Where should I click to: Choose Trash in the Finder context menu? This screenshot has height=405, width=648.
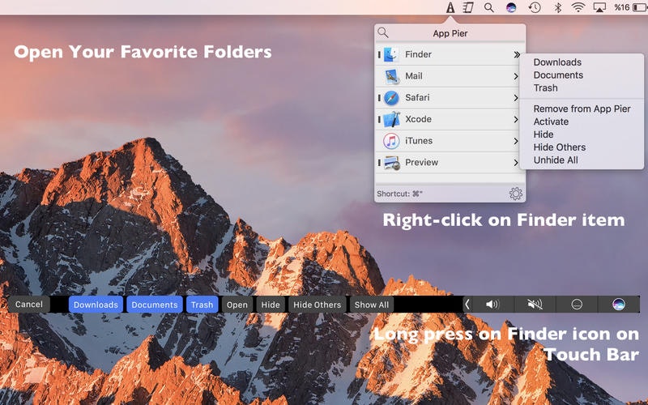pos(545,87)
